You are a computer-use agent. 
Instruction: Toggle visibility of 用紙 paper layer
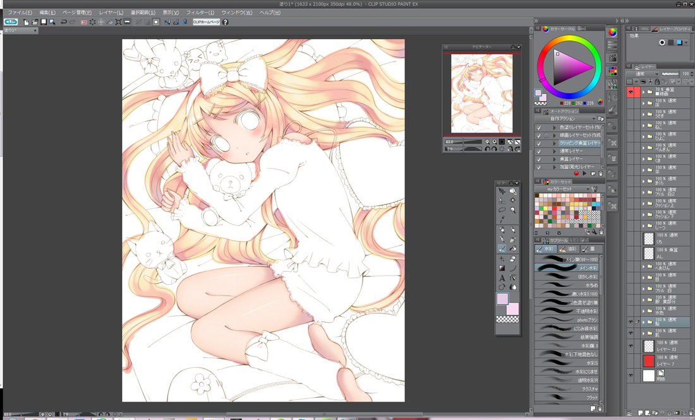[x=631, y=375]
